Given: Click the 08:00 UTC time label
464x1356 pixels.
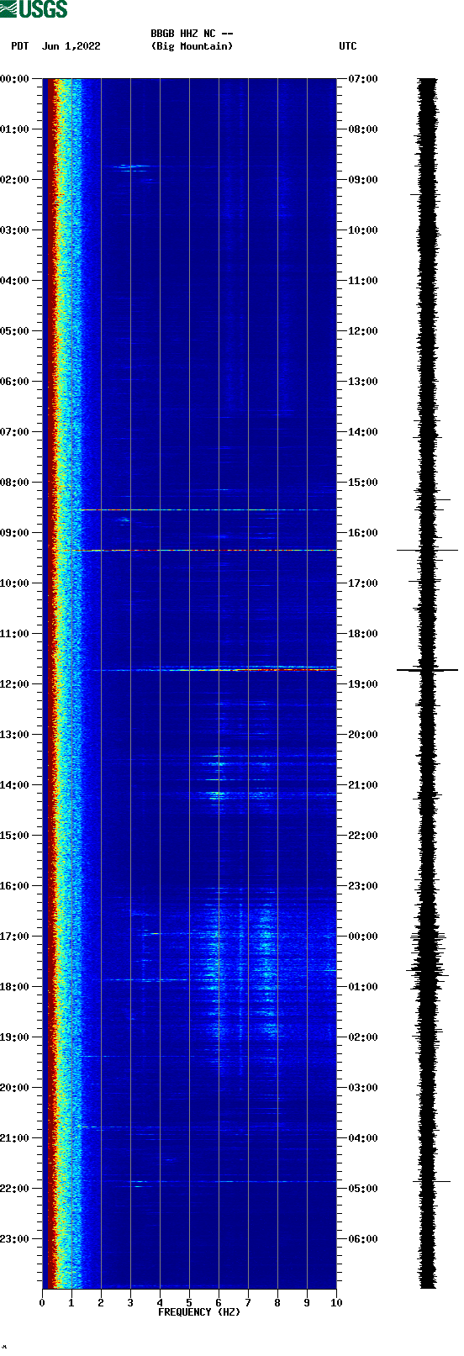Looking at the screenshot, I should click(363, 129).
